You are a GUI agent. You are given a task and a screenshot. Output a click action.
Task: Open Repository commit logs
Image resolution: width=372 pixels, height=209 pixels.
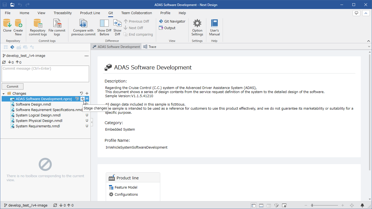pos(38,27)
